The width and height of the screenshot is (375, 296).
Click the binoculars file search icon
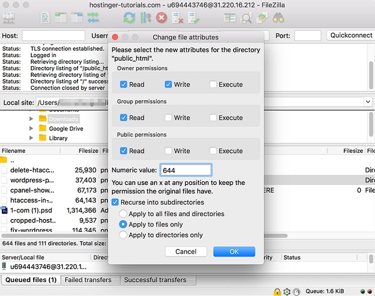click(x=278, y=18)
